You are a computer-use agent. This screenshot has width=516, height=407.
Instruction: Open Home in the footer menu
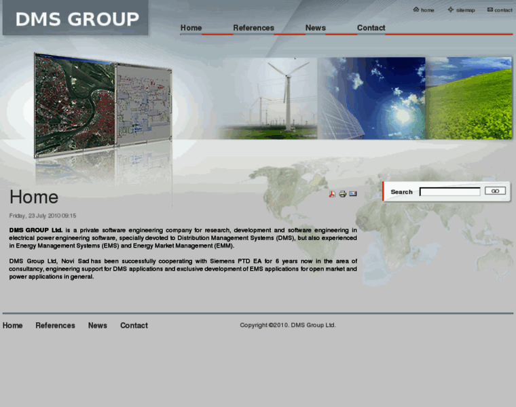click(x=12, y=326)
